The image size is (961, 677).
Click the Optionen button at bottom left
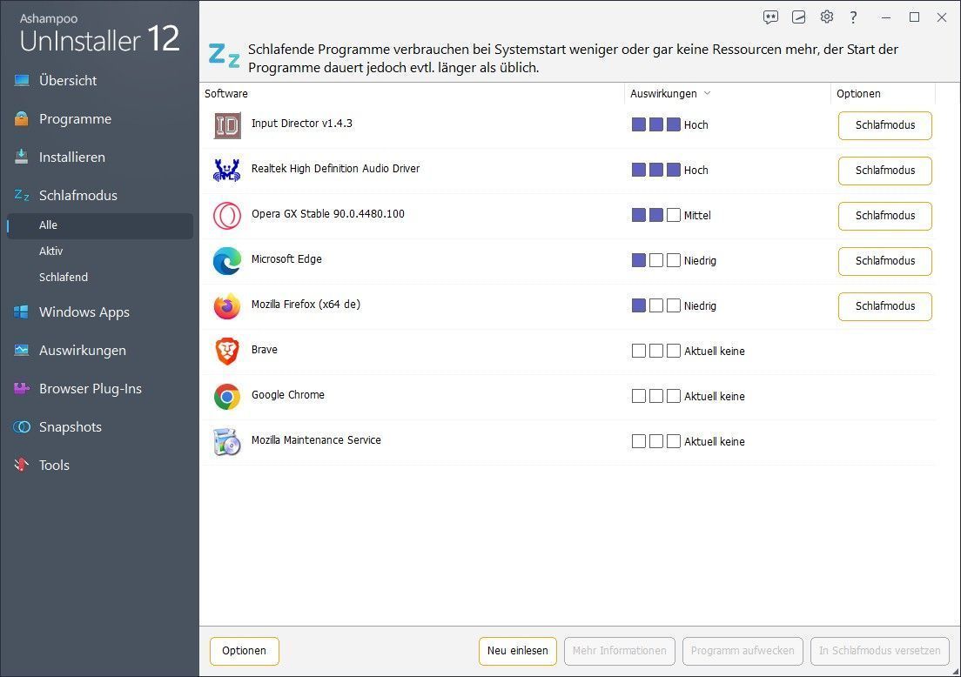click(244, 651)
